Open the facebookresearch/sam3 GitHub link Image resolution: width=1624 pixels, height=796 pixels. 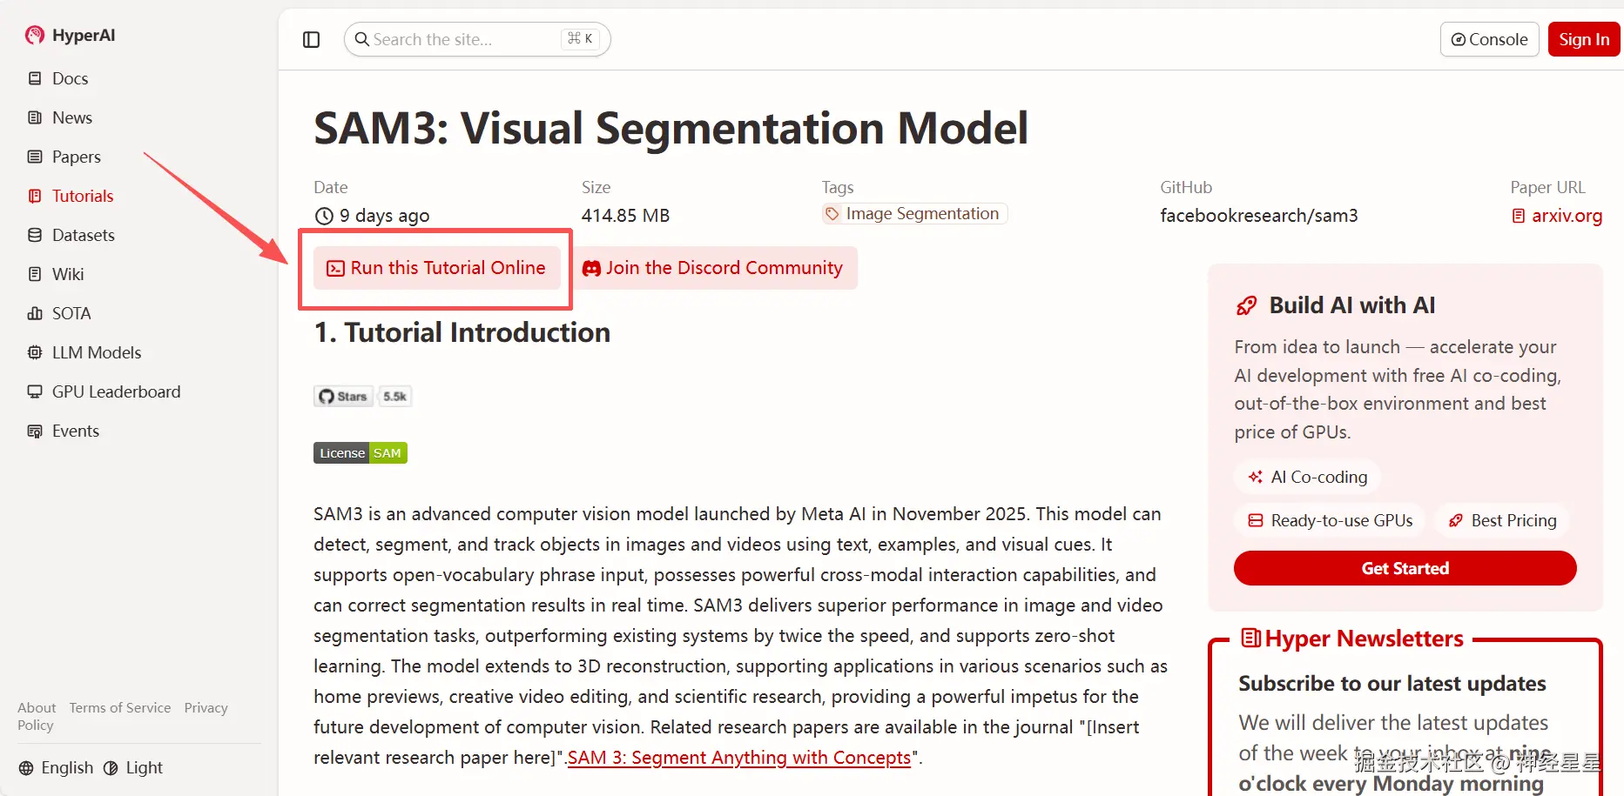click(x=1259, y=216)
